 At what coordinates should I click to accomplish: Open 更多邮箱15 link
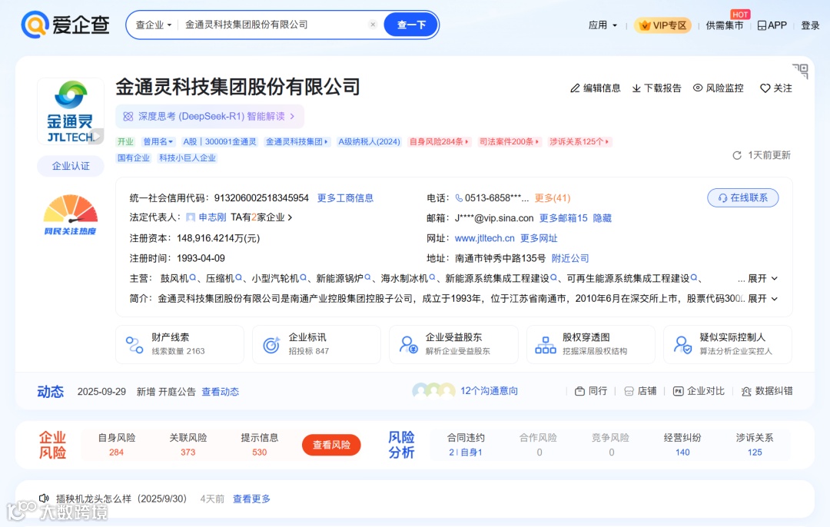coord(563,218)
